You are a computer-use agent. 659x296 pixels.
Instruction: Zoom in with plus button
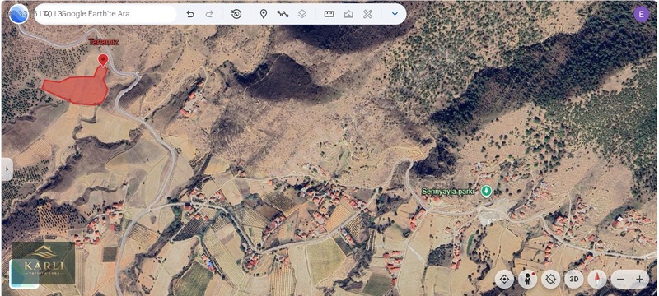[x=640, y=280]
